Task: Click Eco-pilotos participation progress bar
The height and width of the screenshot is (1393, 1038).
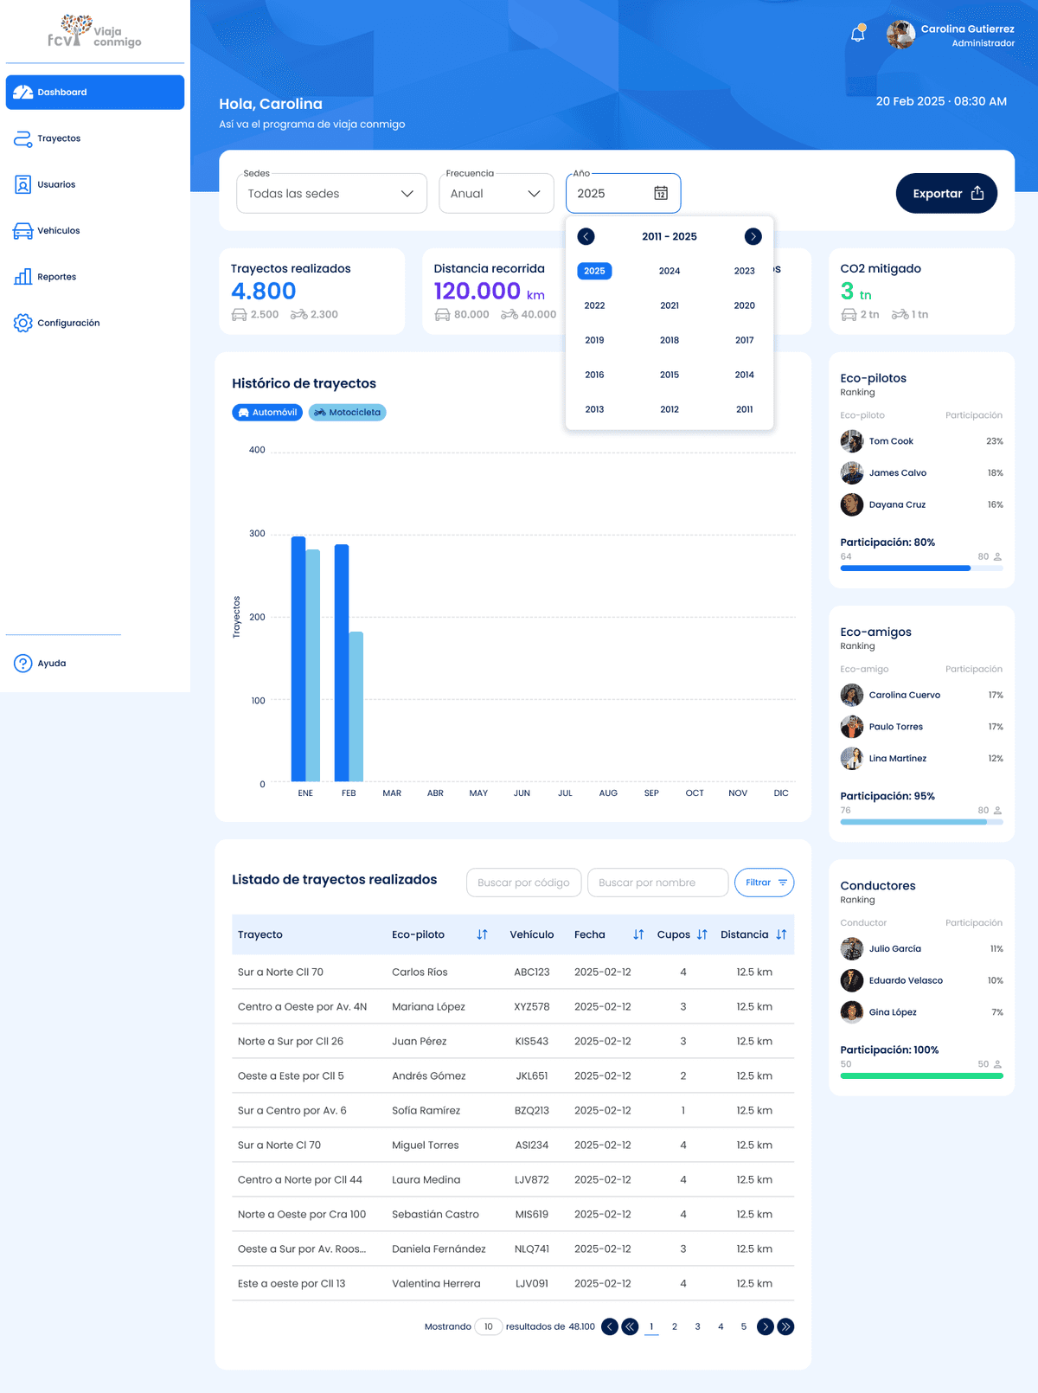Action: click(921, 568)
